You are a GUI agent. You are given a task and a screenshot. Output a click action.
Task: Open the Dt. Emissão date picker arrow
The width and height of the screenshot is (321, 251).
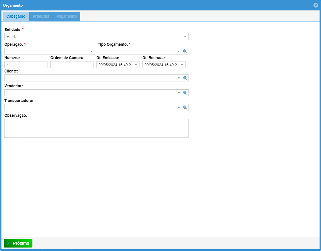pos(136,65)
